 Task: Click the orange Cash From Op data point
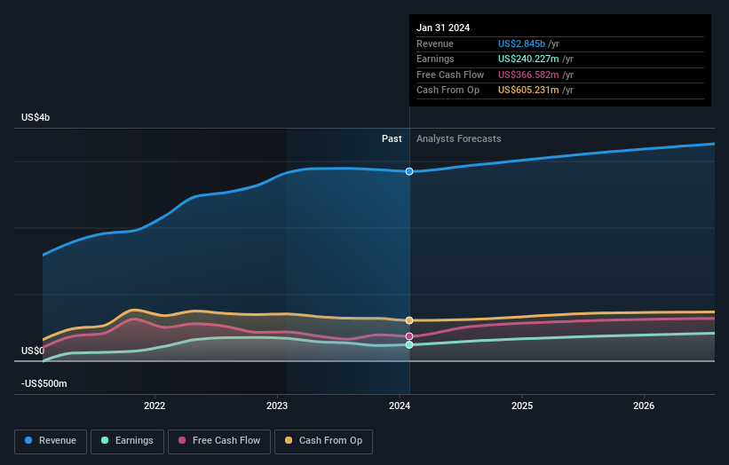(x=409, y=320)
